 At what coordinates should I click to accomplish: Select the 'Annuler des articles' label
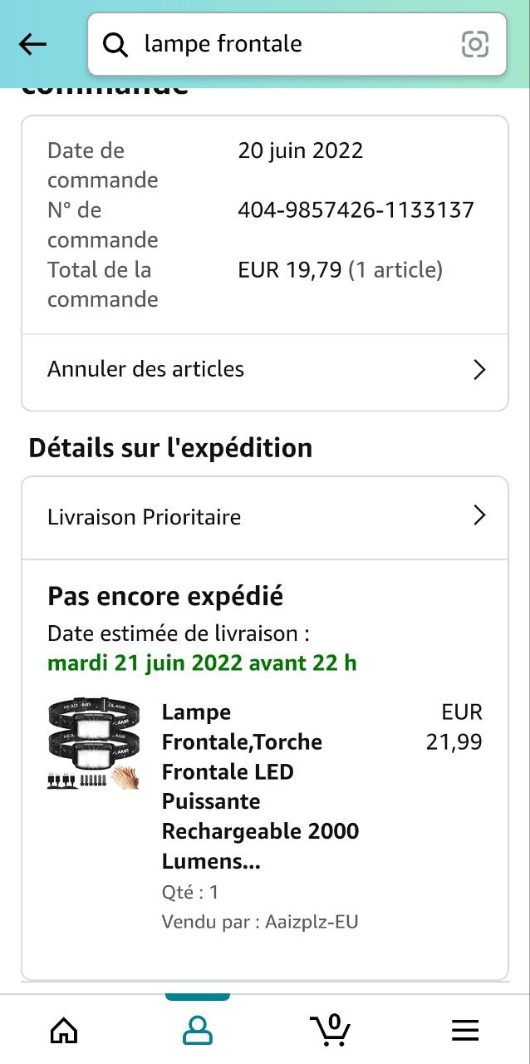pos(146,369)
